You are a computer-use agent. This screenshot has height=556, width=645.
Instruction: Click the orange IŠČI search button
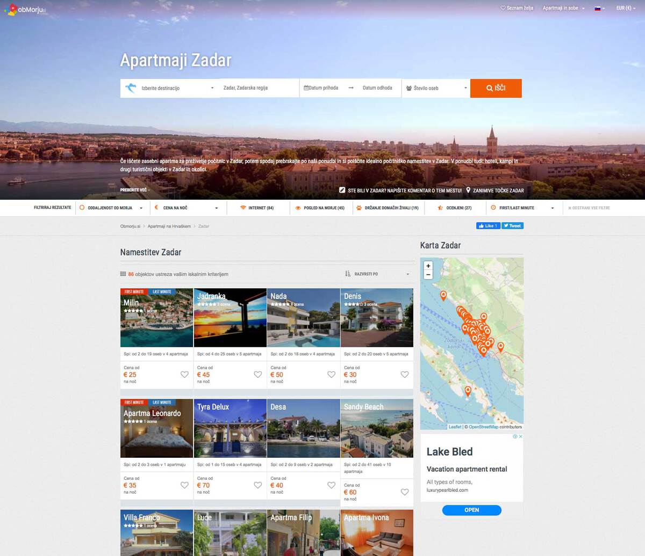[496, 88]
